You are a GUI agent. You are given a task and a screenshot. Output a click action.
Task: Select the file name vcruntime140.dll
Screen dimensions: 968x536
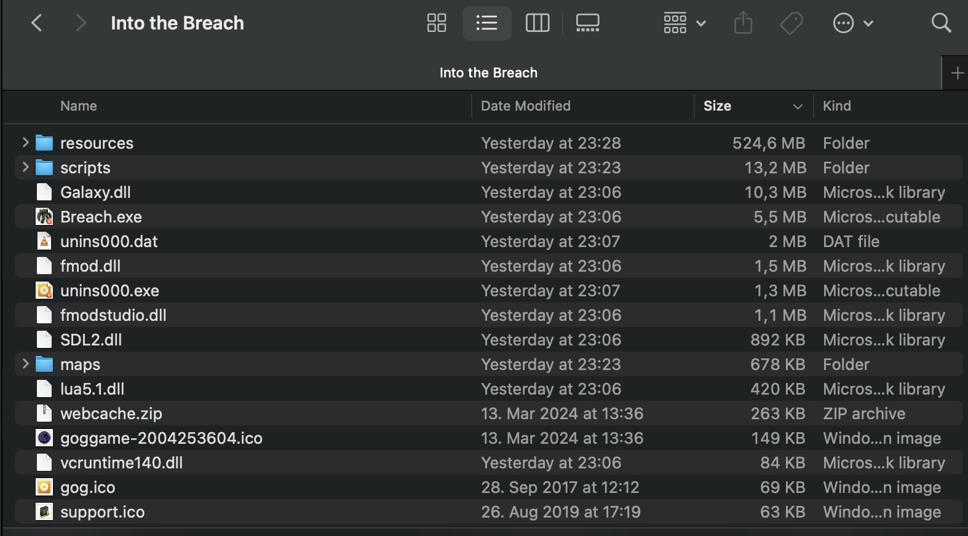pyautogui.click(x=121, y=463)
